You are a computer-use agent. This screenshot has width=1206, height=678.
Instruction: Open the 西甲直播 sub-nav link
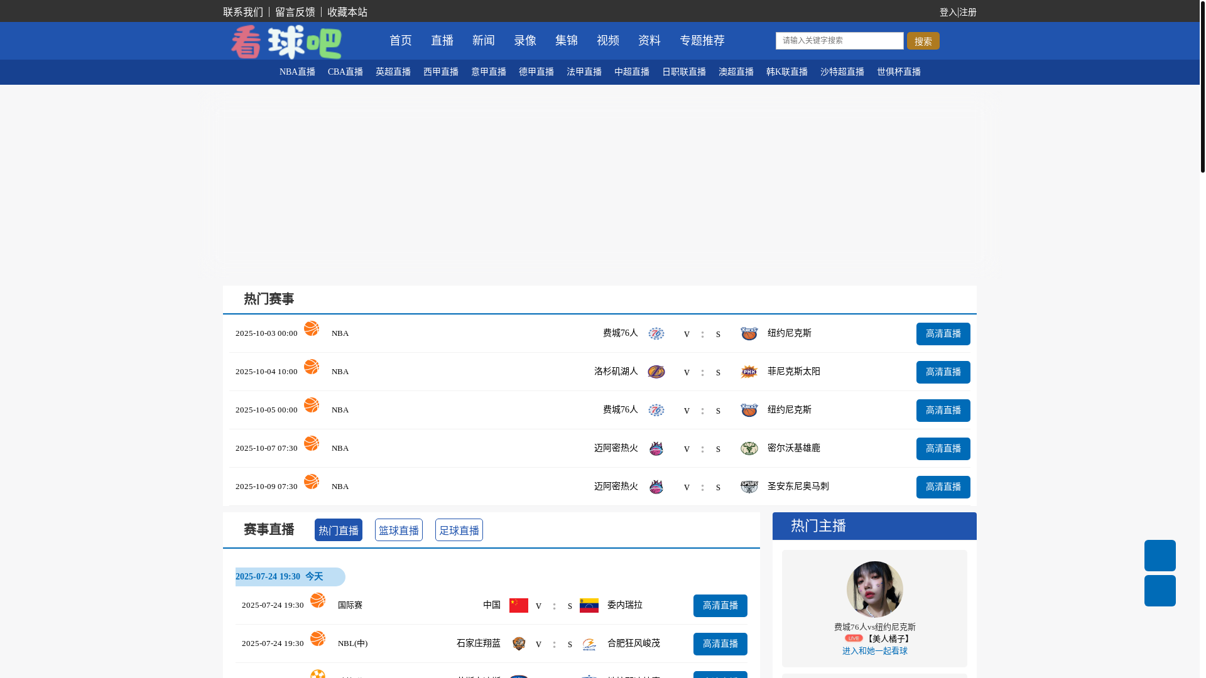coord(441,72)
